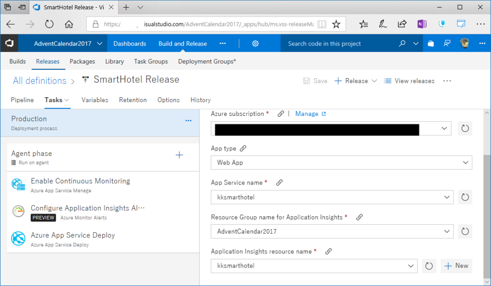Screen dimensions: 491x286
Task: Open the Tasks tab dropdown chevron
Action: pyautogui.click(x=67, y=100)
